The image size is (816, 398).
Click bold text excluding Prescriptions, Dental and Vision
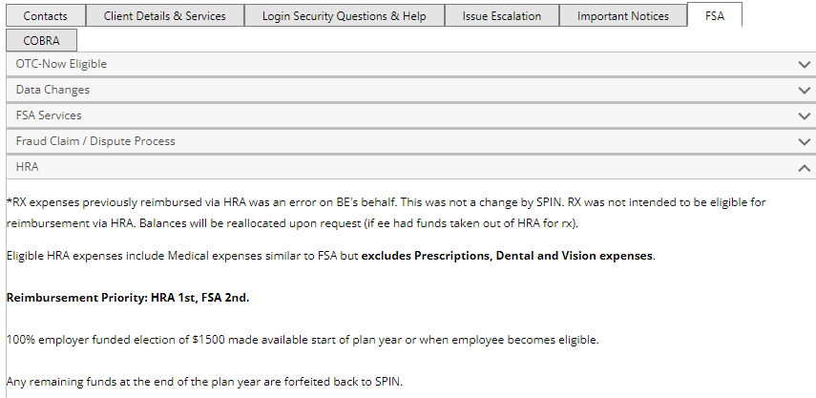(x=507, y=256)
